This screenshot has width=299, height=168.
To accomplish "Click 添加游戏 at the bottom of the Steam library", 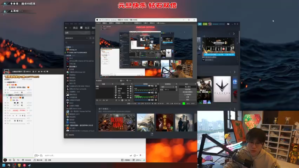I will point(71,135).
